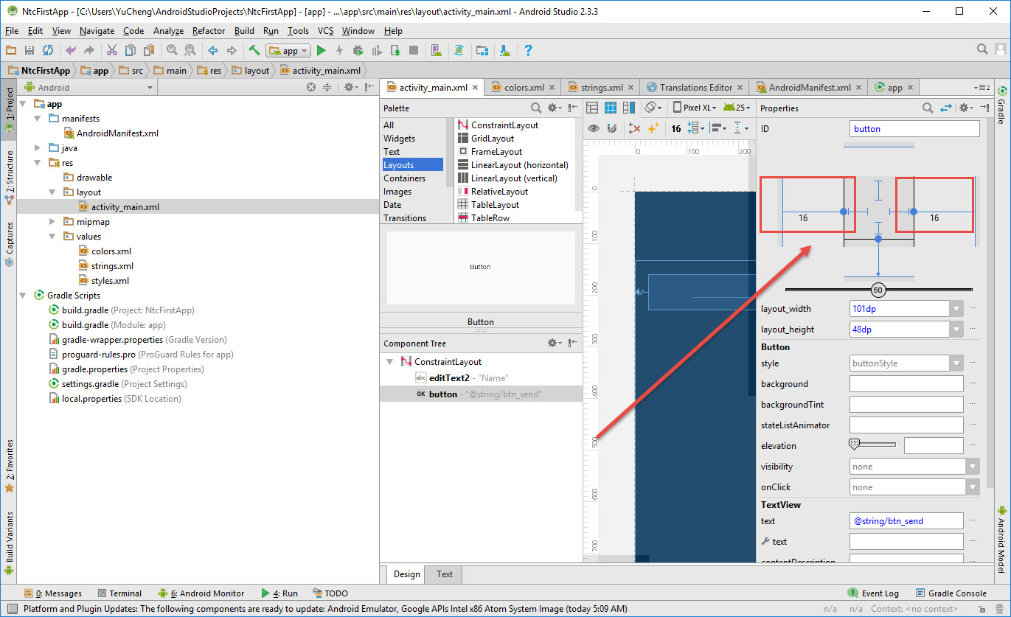Toggle expert properties view arrows icon
The image size is (1011, 617).
coord(946,108)
